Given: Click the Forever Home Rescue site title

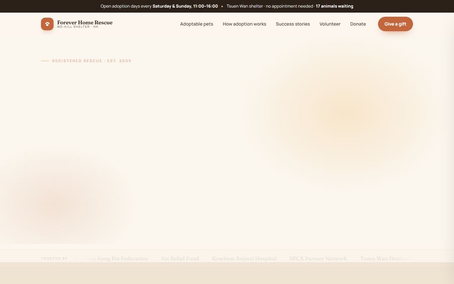Looking at the screenshot, I should pyautogui.click(x=85, y=22).
